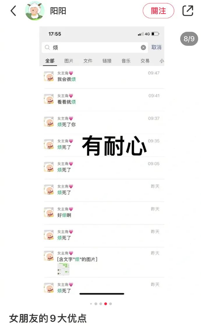Open the avatar of the 我会很烦 message

49,76
